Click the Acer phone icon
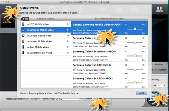 pos(23,47)
